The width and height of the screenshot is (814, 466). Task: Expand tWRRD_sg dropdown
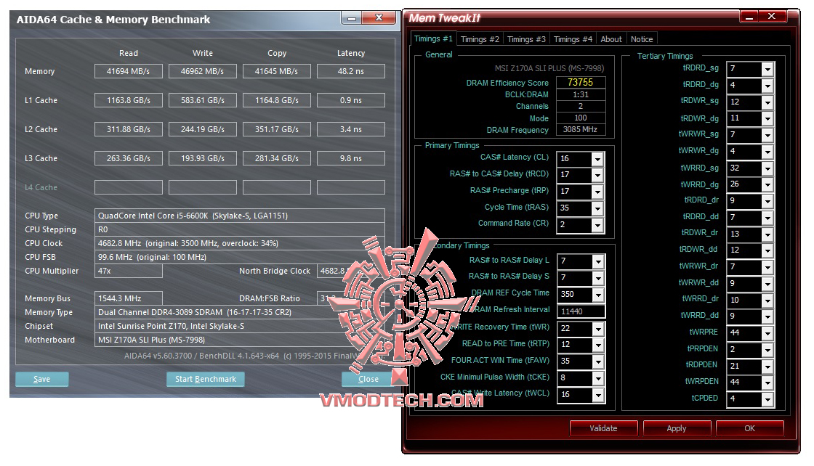(x=767, y=168)
